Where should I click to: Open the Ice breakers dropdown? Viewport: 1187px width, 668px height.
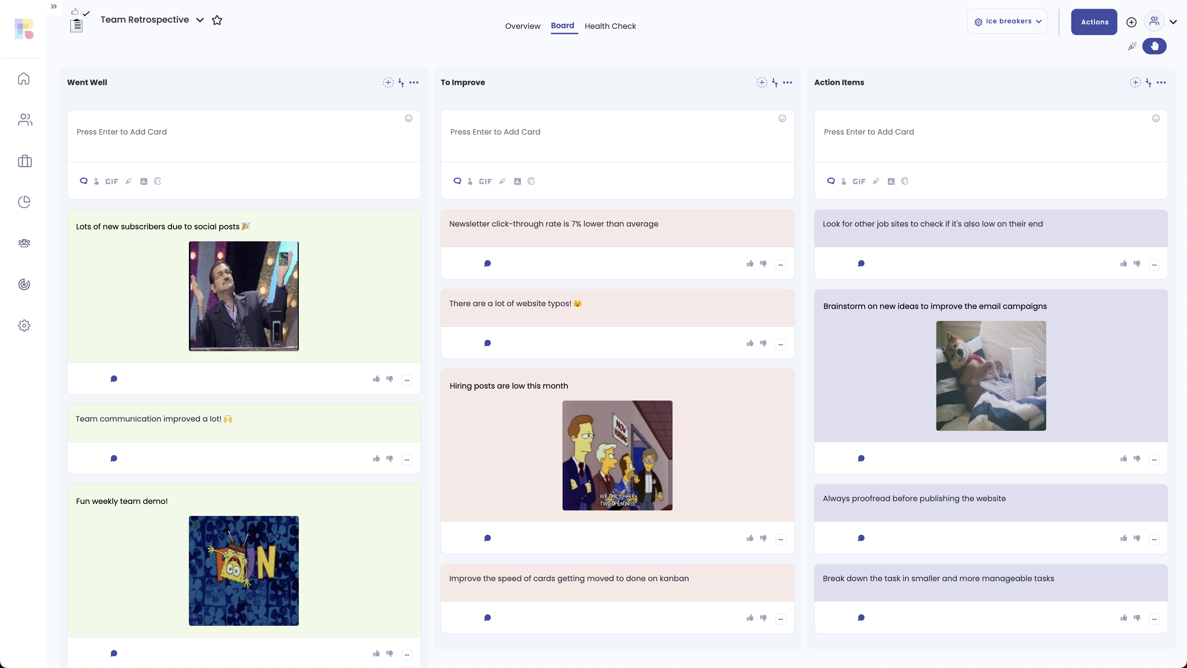1007,21
